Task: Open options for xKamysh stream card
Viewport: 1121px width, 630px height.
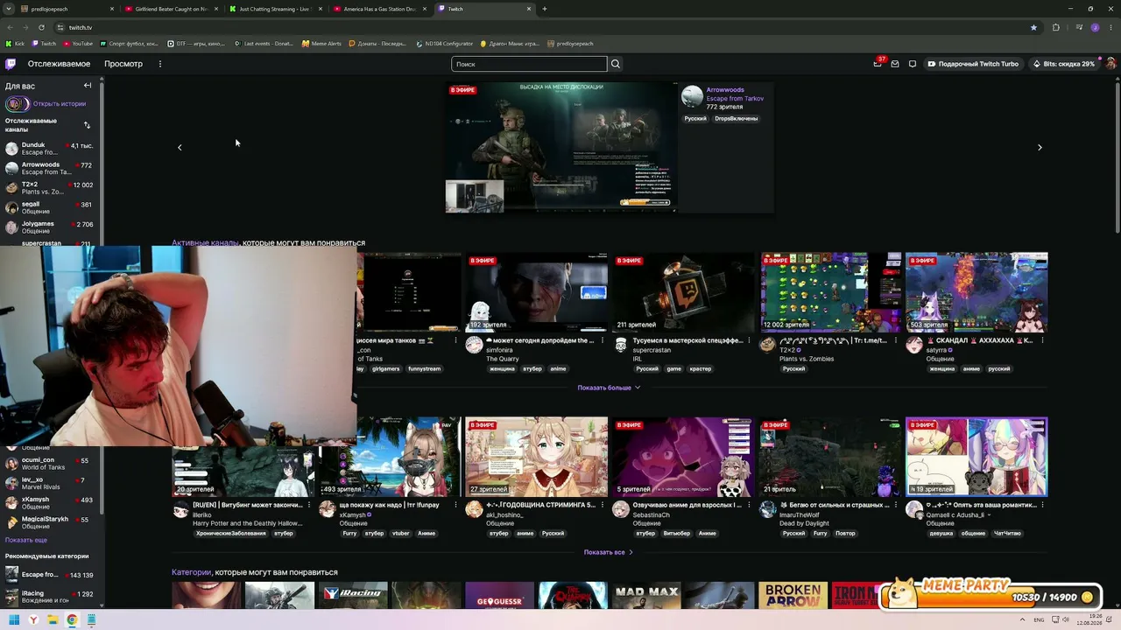Action: (455, 505)
